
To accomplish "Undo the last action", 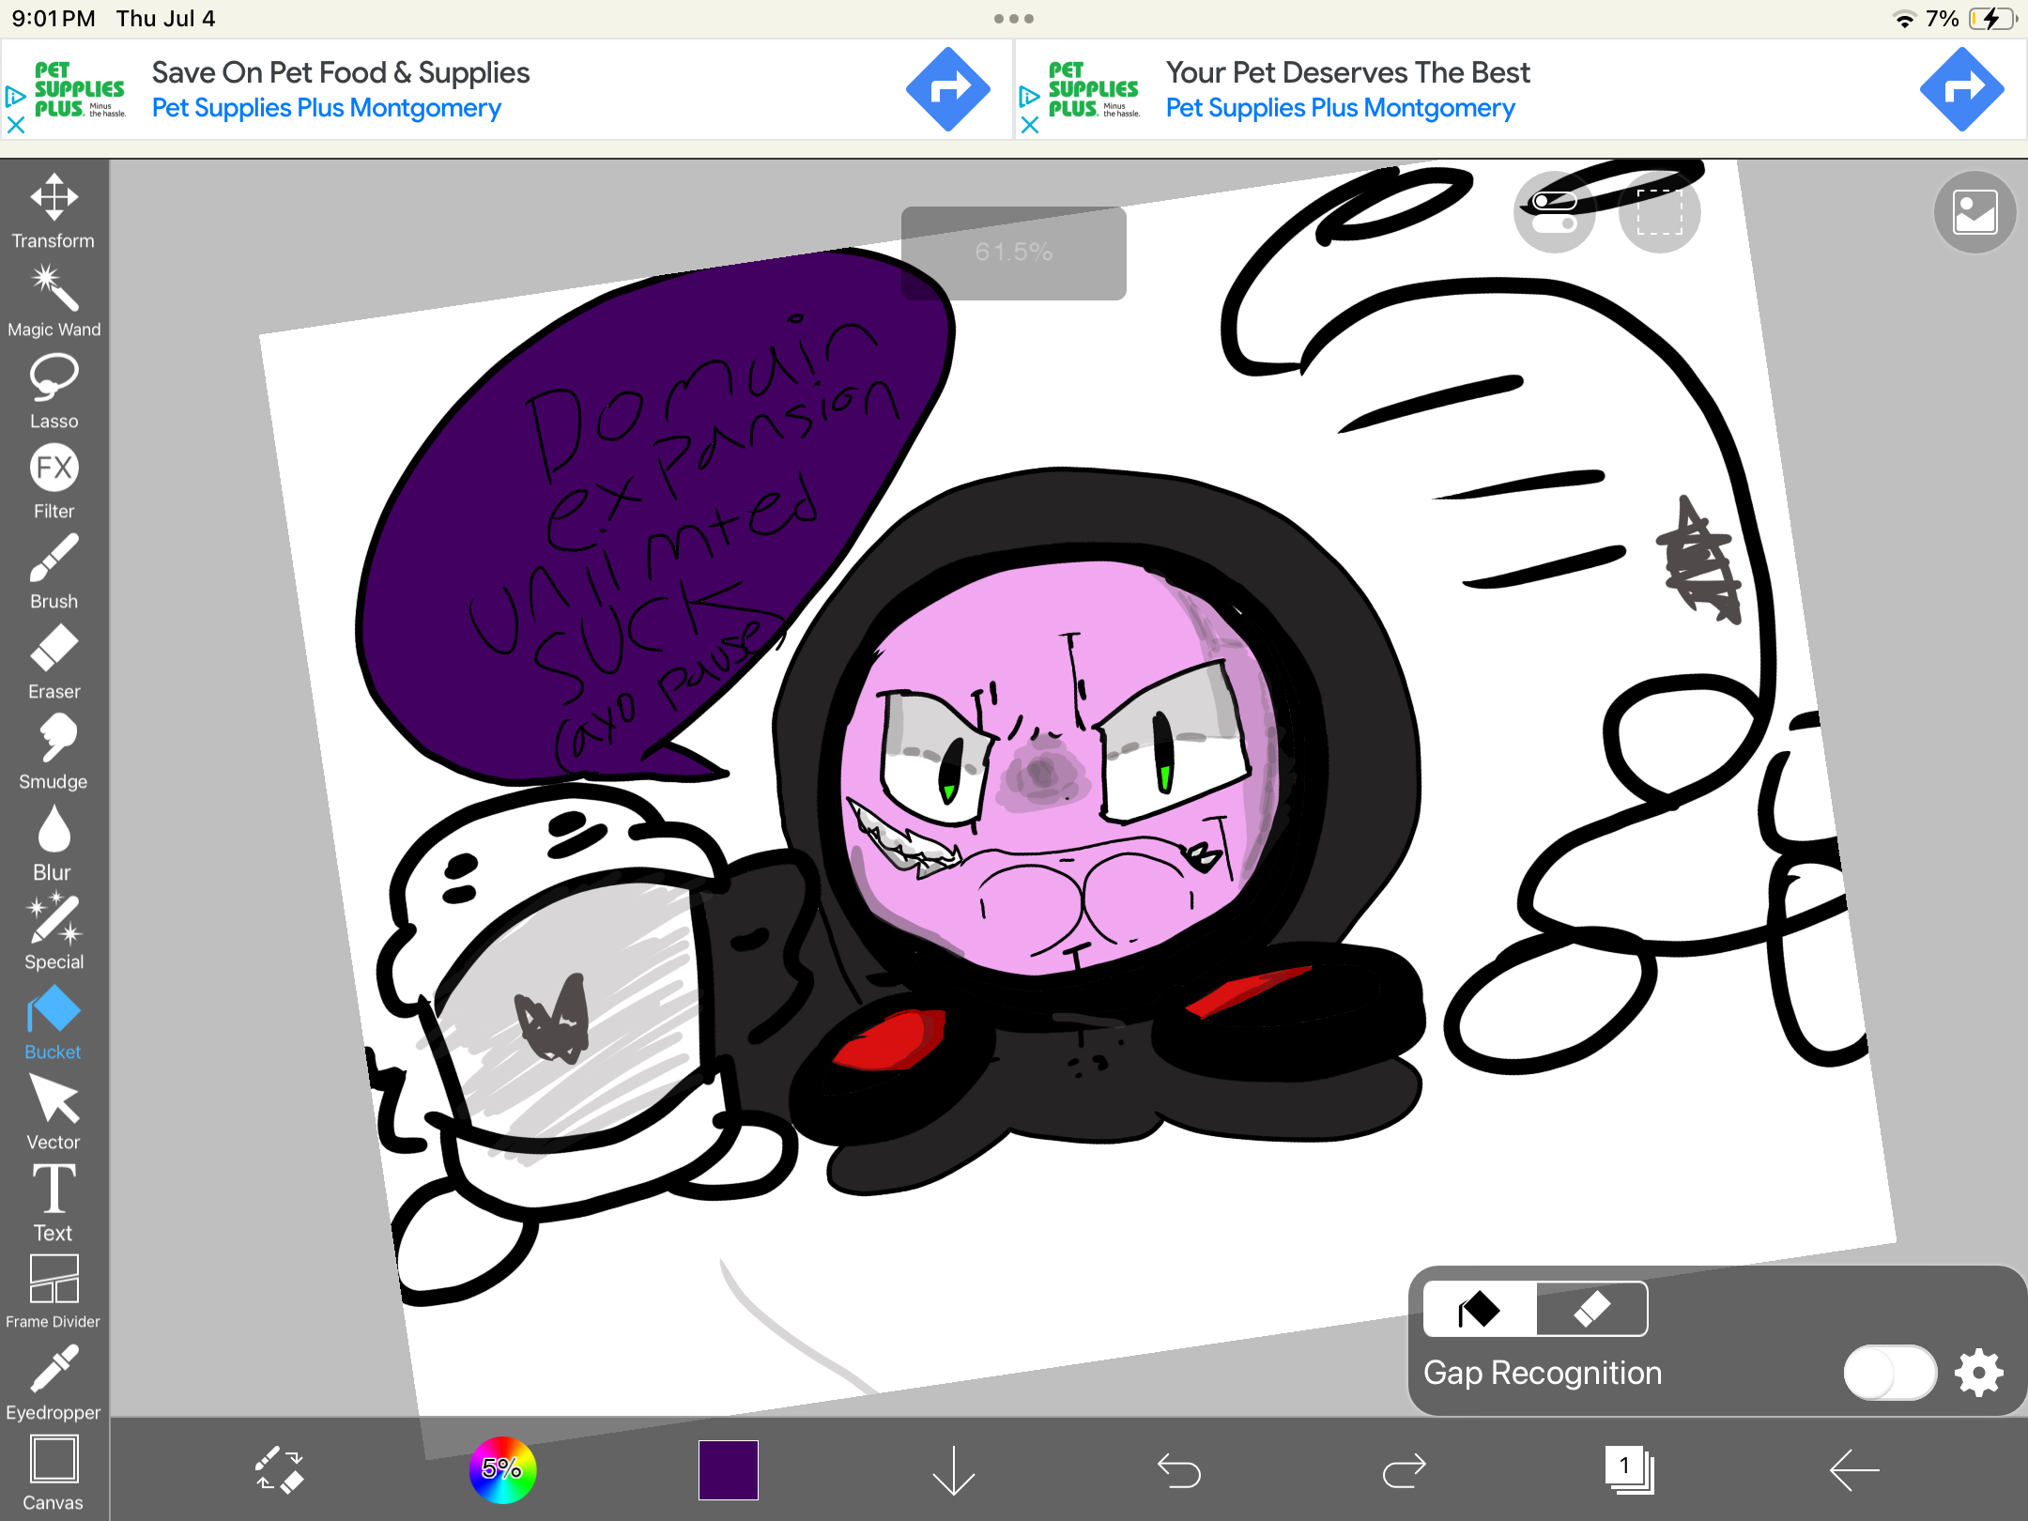I will 1179,1470.
